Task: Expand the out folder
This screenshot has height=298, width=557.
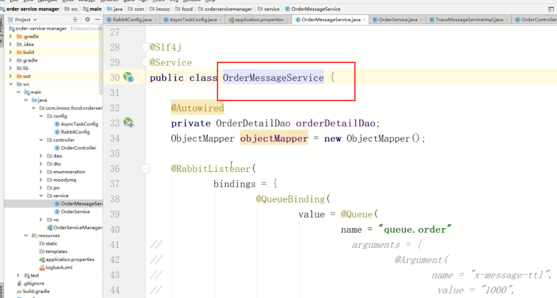Action: click(x=10, y=76)
